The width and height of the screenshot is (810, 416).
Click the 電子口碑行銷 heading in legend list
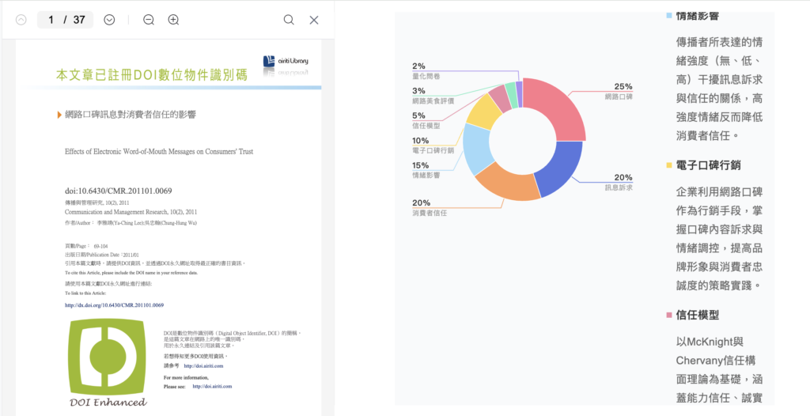coord(708,165)
